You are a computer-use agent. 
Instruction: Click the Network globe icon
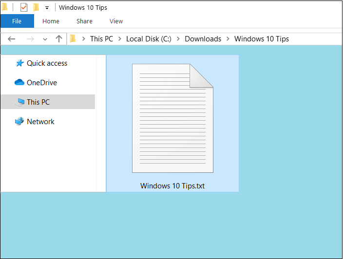click(19, 121)
